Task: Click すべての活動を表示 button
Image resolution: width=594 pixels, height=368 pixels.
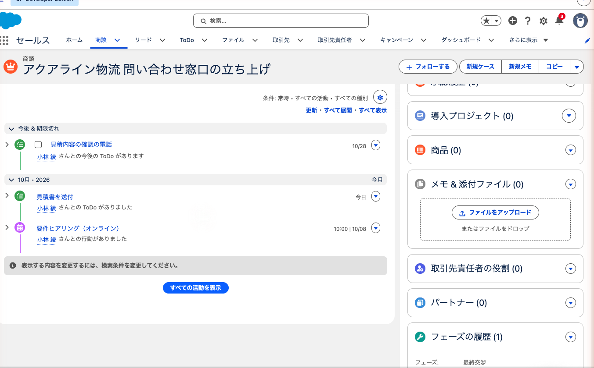Action: (196, 288)
